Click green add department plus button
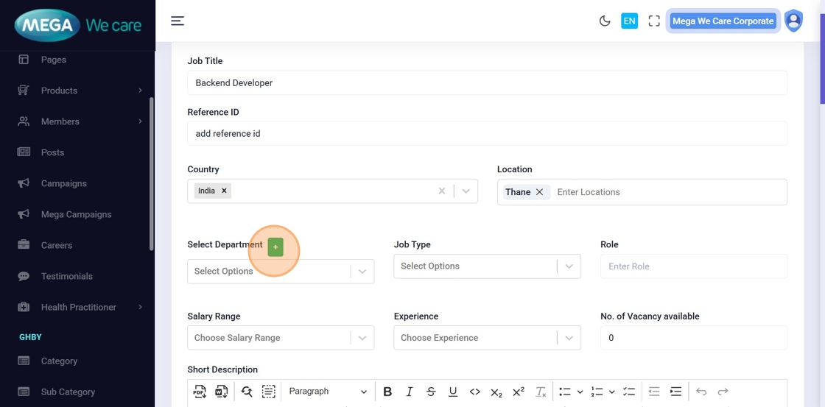This screenshot has height=407, width=825. pos(275,247)
